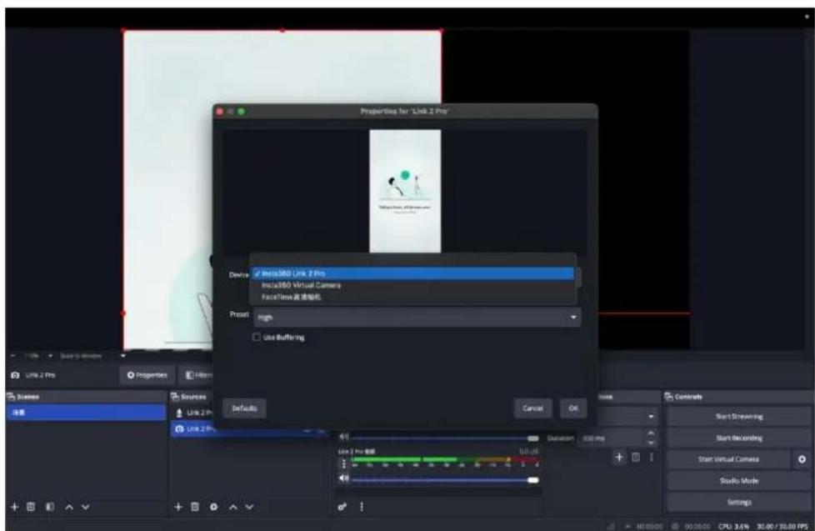Open transition properties three-dot menu
The image size is (815, 531).
pyautogui.click(x=652, y=457)
